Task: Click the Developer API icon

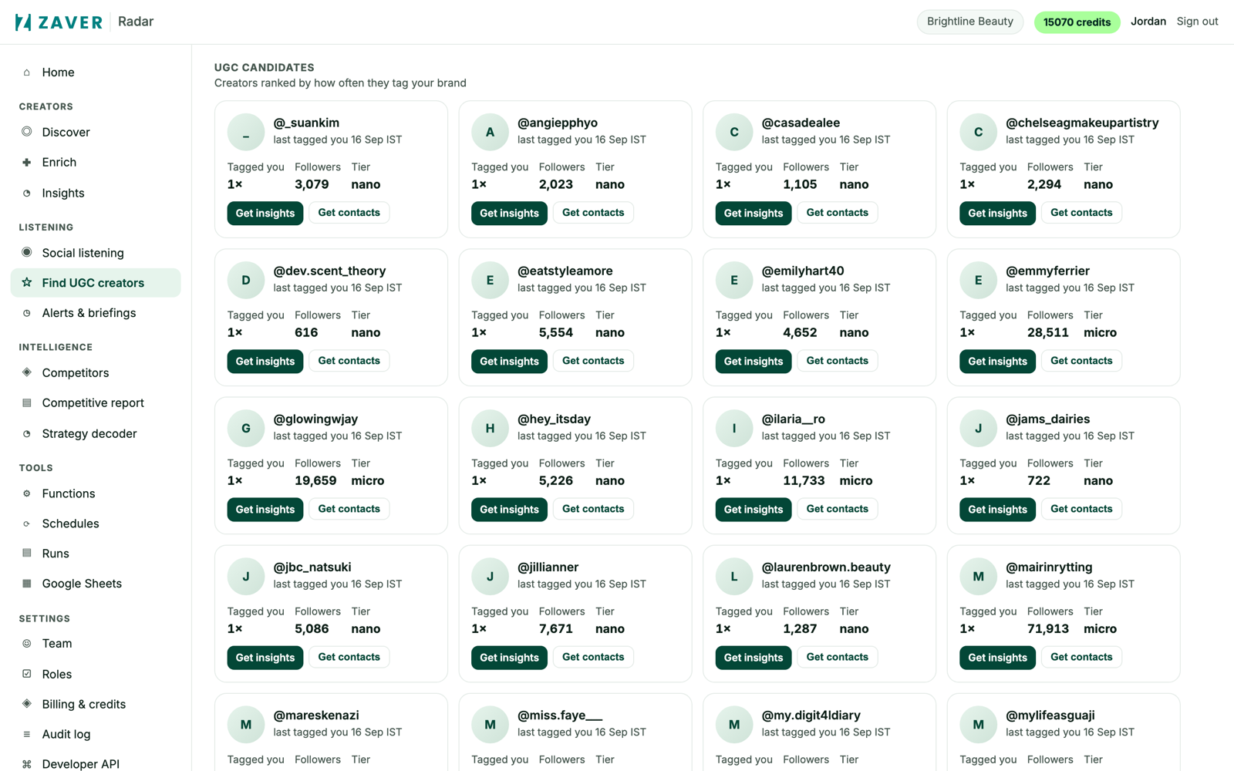Action: click(x=27, y=764)
